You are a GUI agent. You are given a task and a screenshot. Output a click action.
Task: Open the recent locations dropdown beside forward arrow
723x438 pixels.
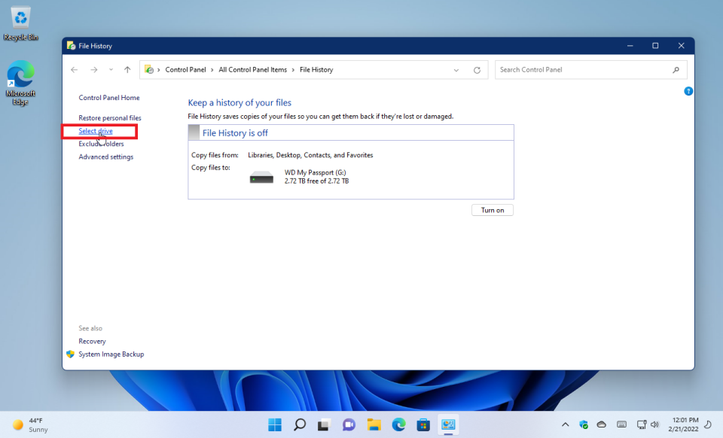point(110,69)
